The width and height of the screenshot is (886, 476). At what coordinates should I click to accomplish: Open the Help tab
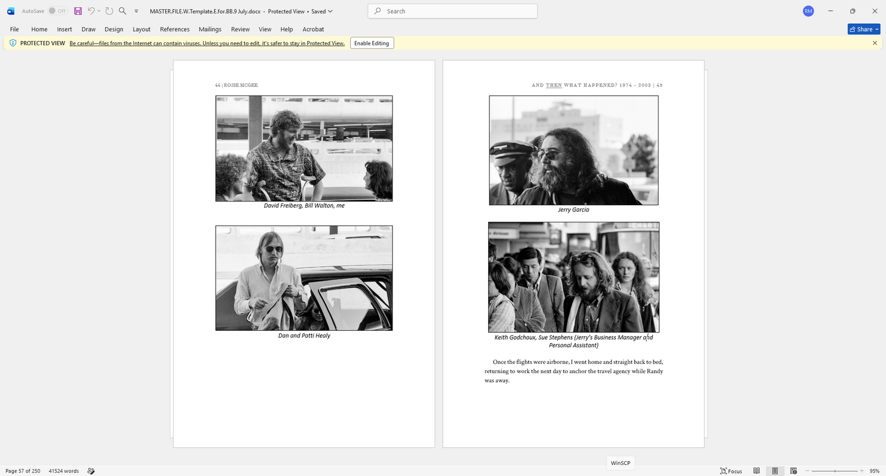287,29
